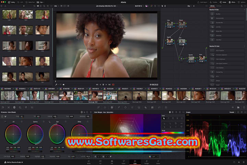Image resolution: width=247 pixels, height=165 pixels.
Task: Collapse the ResolveFX Blur category
Action: pos(245,10)
